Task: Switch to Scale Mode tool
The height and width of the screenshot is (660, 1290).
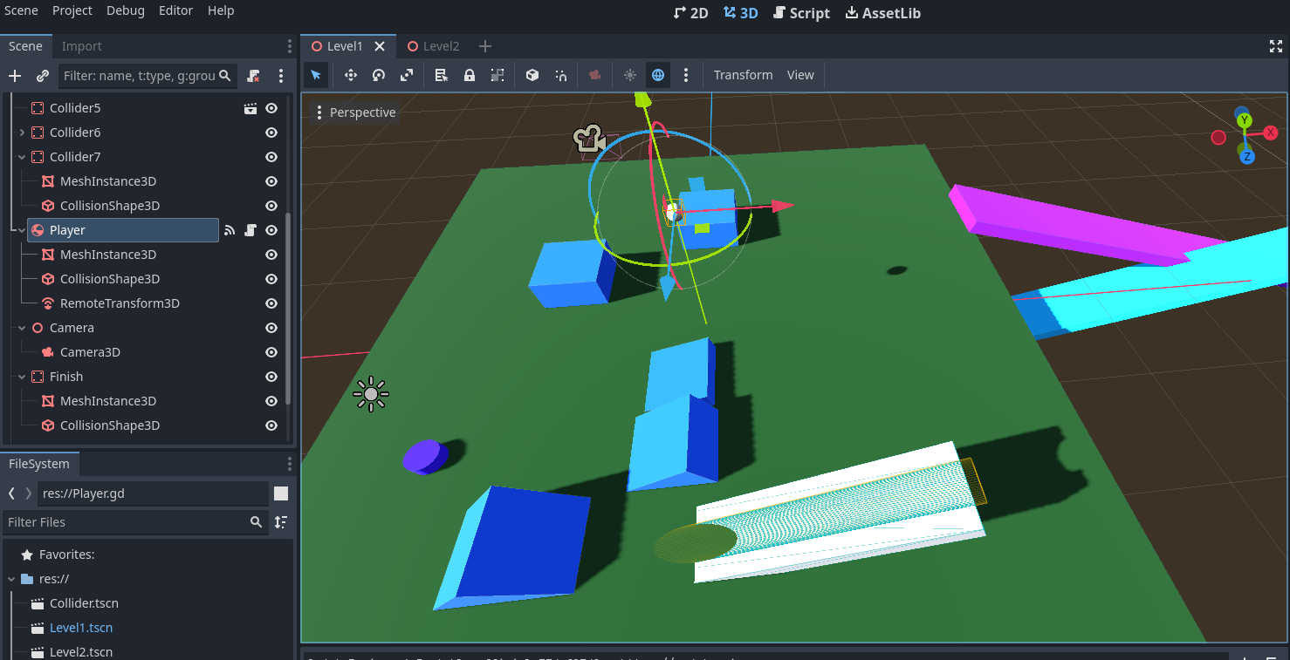Action: point(407,75)
